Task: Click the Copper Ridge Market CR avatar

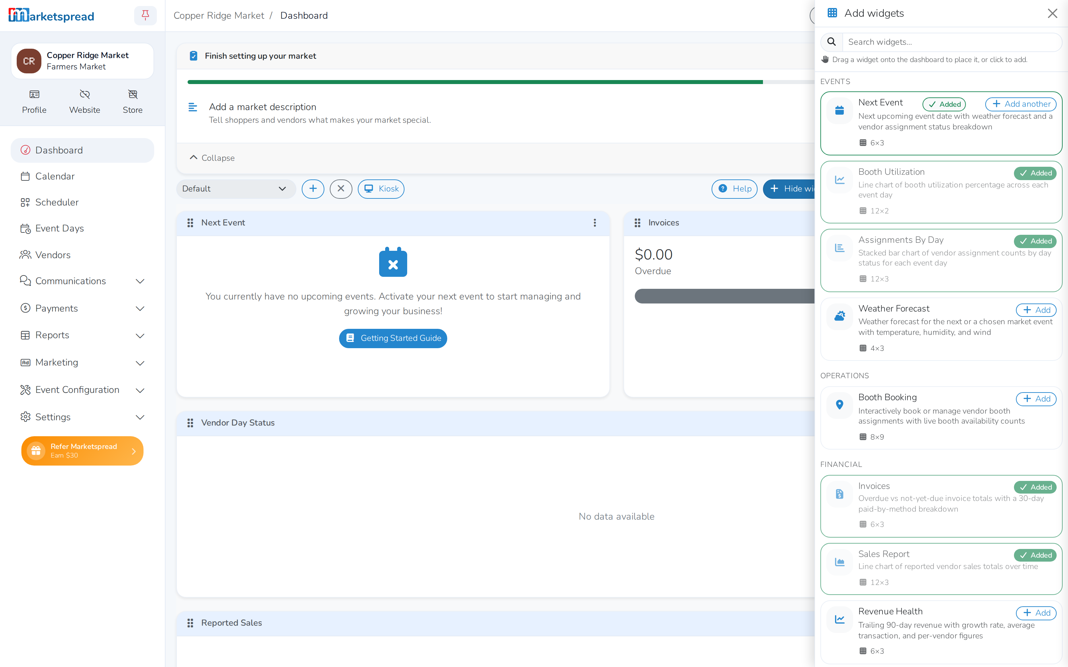Action: 29,61
